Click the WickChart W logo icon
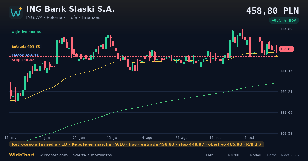Screen dimensions: 308x161 [x=16, y=12]
